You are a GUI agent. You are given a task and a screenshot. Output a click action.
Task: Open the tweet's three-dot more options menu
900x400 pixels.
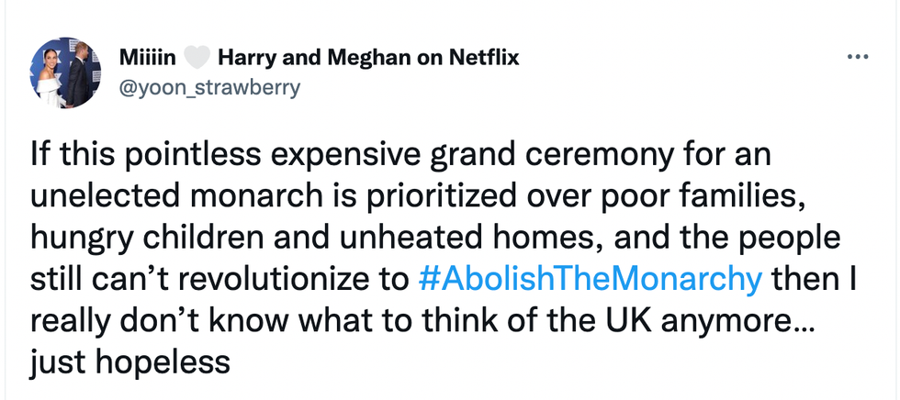(857, 58)
